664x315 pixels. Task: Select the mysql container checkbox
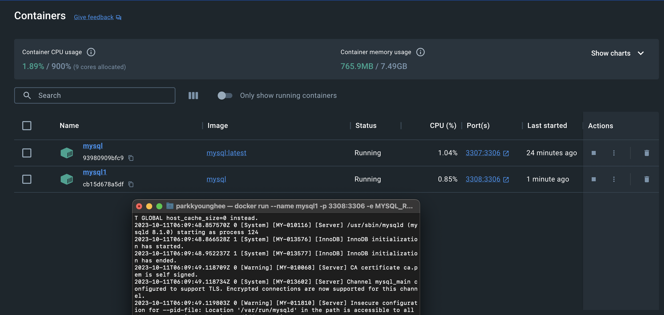[x=27, y=153]
